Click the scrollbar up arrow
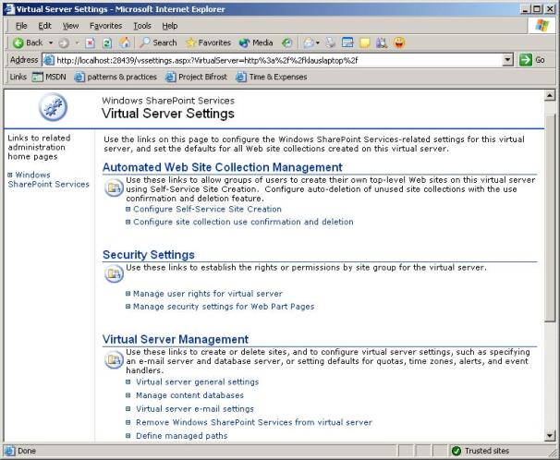The width and height of the screenshot is (560, 460). point(549,96)
